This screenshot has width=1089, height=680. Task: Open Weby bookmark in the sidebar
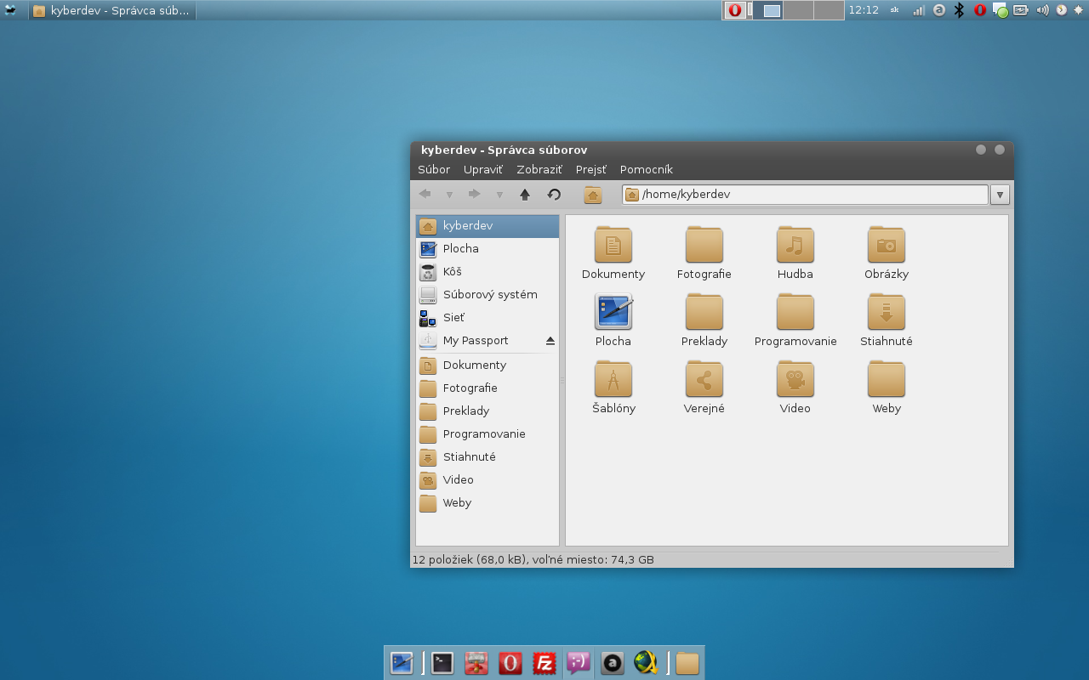[x=487, y=503]
